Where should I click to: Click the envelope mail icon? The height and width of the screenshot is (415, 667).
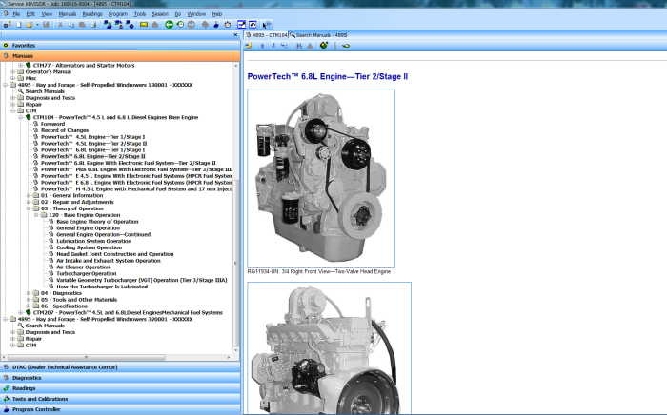(x=144, y=25)
